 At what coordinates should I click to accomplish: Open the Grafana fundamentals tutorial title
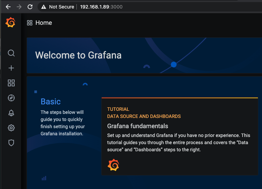137,126
